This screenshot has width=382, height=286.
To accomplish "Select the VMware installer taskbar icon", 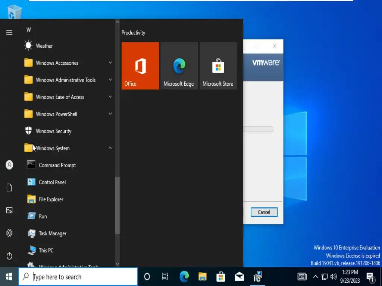I will (x=257, y=277).
